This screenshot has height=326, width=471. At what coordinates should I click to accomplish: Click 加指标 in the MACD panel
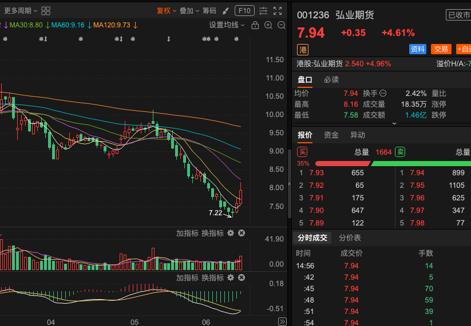(188, 278)
